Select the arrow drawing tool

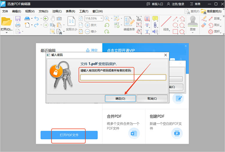(x=175, y=19)
